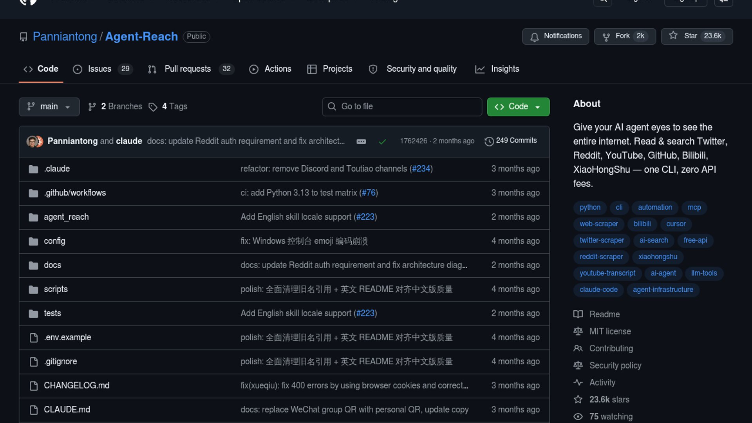Click the Pannantong author avatar
This screenshot has height=423, width=752.
pyautogui.click(x=32, y=141)
